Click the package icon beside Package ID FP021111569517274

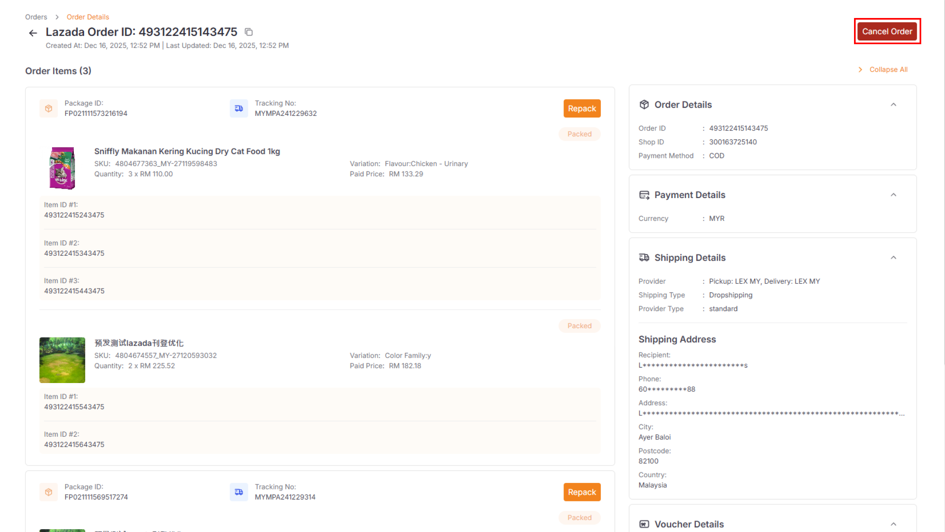click(48, 492)
